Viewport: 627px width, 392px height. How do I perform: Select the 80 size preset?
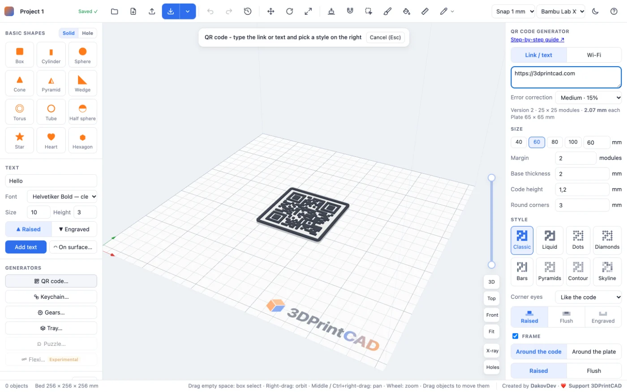pos(555,142)
